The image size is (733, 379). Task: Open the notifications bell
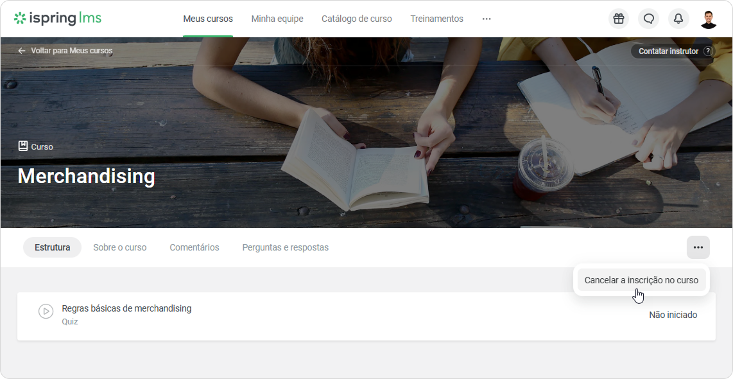pos(678,19)
